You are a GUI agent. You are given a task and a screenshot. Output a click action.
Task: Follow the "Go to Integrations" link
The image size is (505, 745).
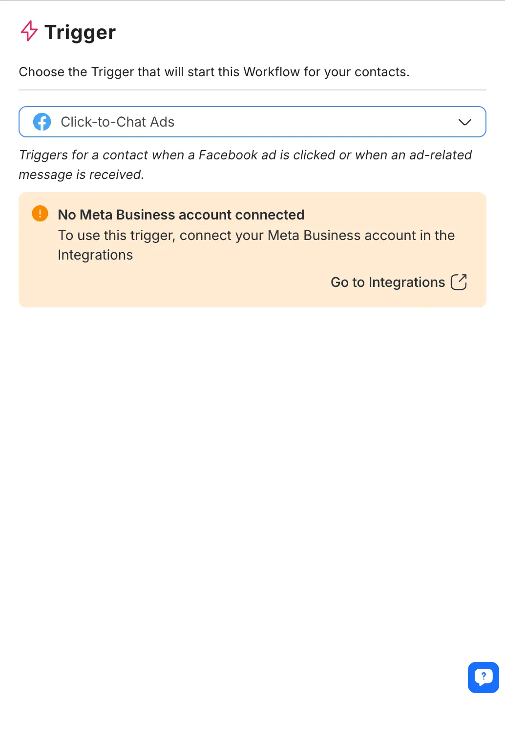[388, 282]
